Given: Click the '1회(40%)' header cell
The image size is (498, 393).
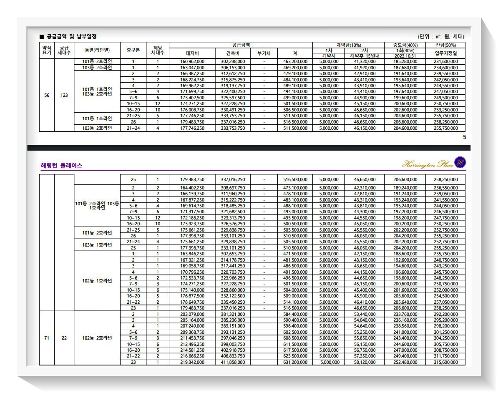Looking at the screenshot, I should pos(405,50).
